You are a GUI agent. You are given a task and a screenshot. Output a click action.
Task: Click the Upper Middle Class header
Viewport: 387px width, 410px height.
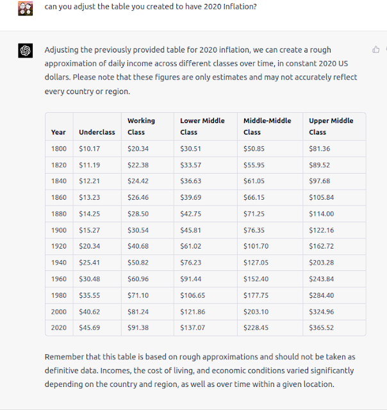pyautogui.click(x=331, y=126)
